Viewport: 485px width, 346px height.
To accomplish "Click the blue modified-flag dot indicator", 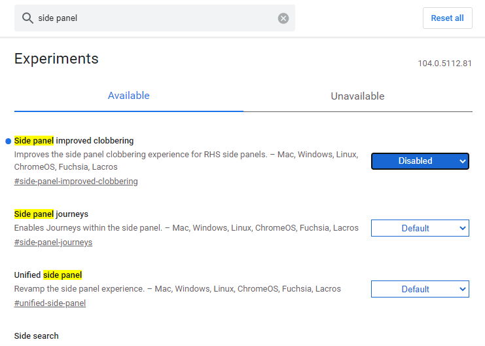I will coord(9,142).
